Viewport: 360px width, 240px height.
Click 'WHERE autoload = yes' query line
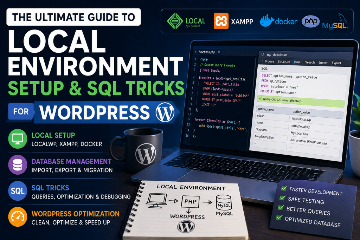pyautogui.click(x=279, y=86)
